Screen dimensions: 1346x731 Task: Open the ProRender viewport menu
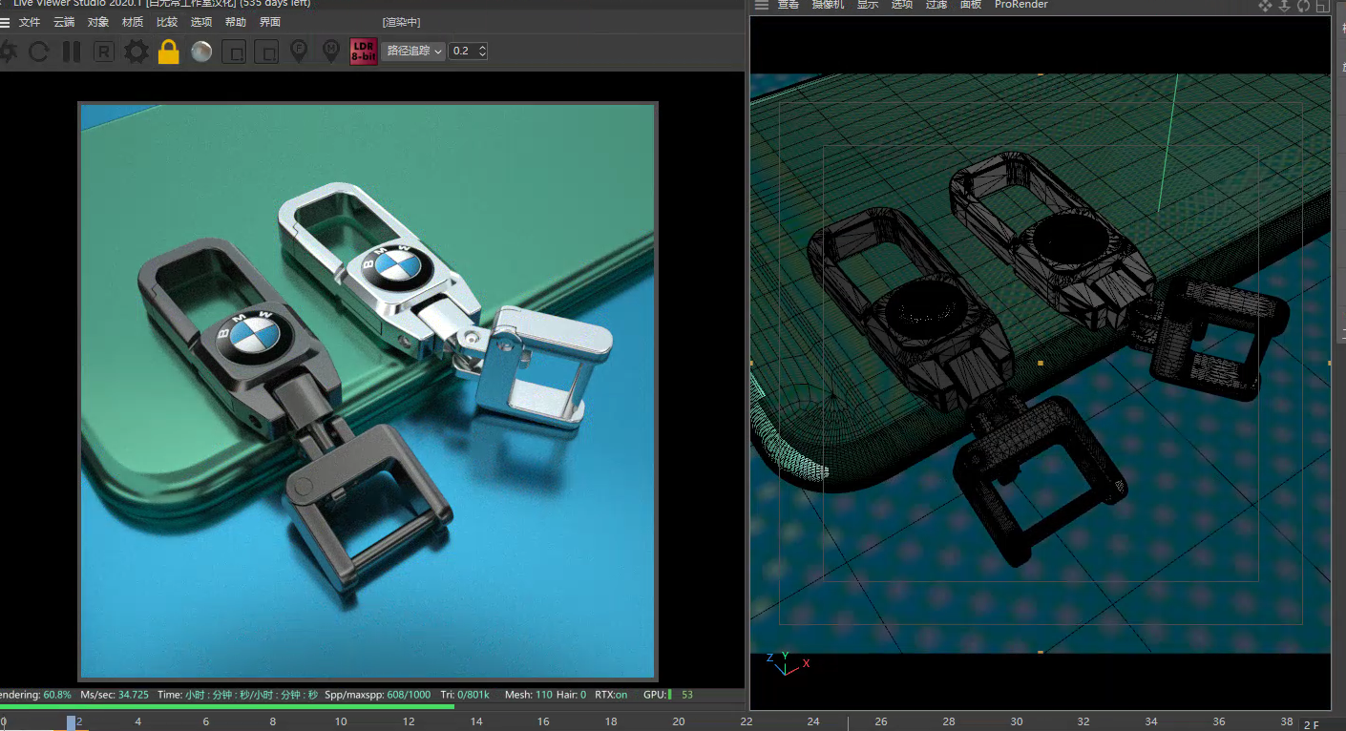1021,5
